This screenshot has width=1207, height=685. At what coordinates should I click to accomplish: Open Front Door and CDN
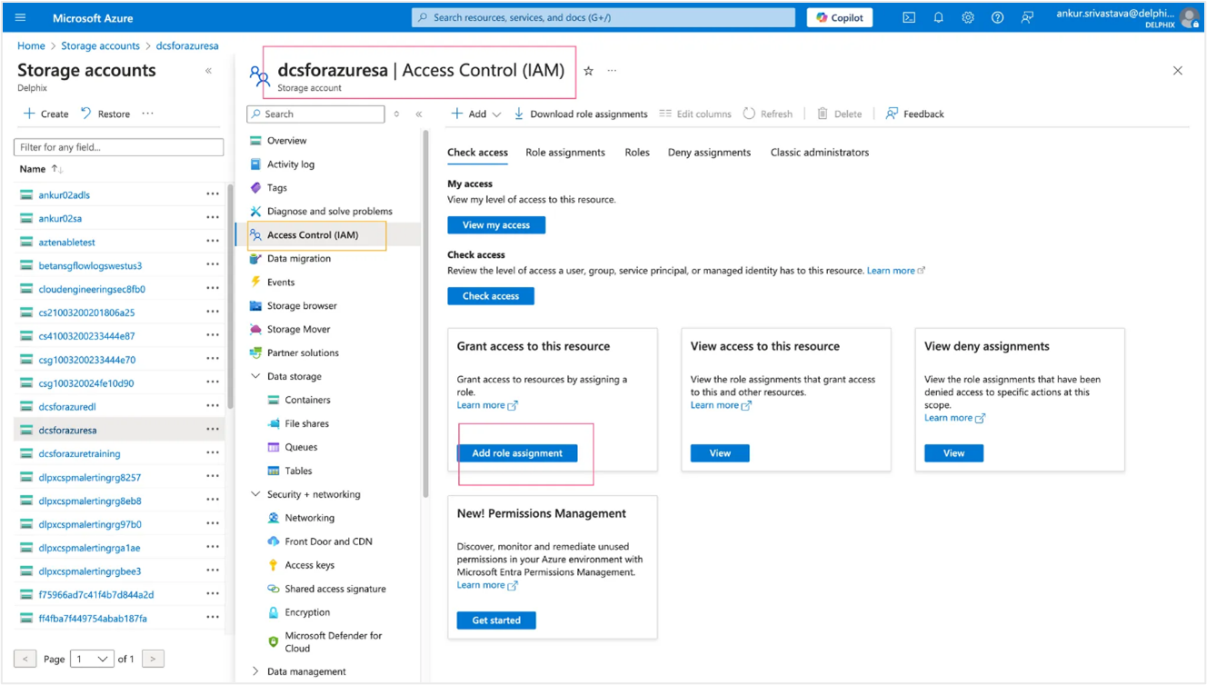point(328,541)
